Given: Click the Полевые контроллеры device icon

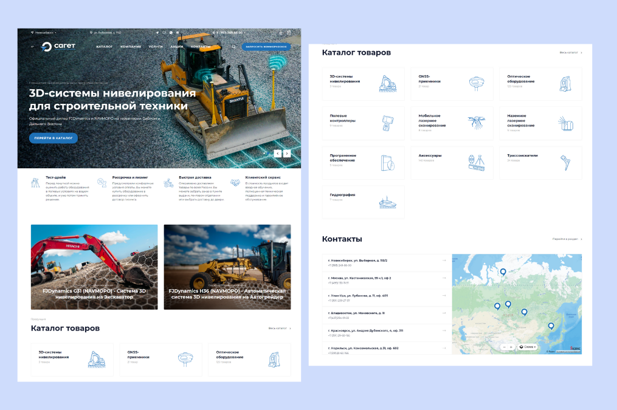Looking at the screenshot, I should pyautogui.click(x=388, y=123).
